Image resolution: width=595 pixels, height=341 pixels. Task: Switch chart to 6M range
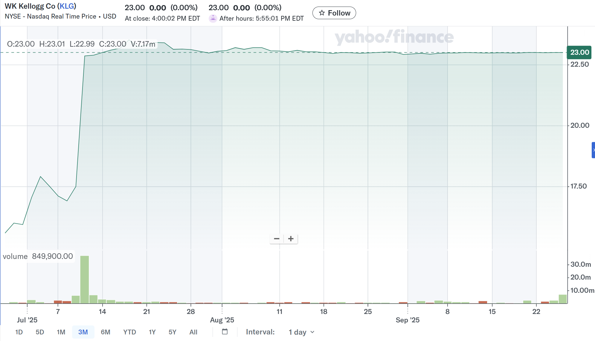point(106,332)
